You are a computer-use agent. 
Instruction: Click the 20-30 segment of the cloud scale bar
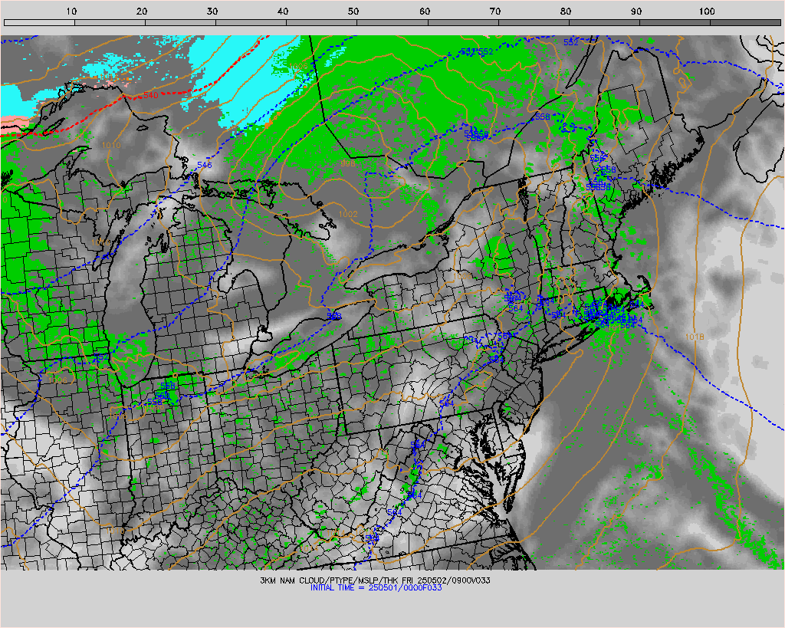(x=180, y=22)
